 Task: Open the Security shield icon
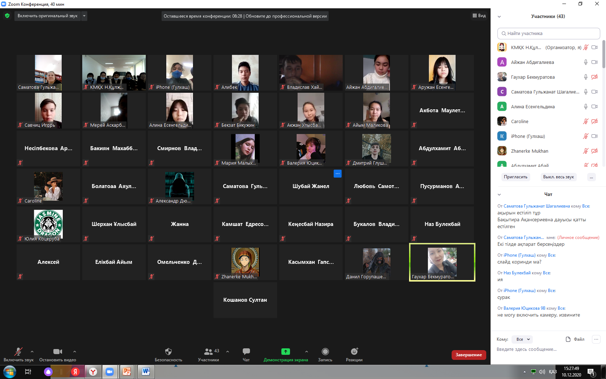(168, 352)
